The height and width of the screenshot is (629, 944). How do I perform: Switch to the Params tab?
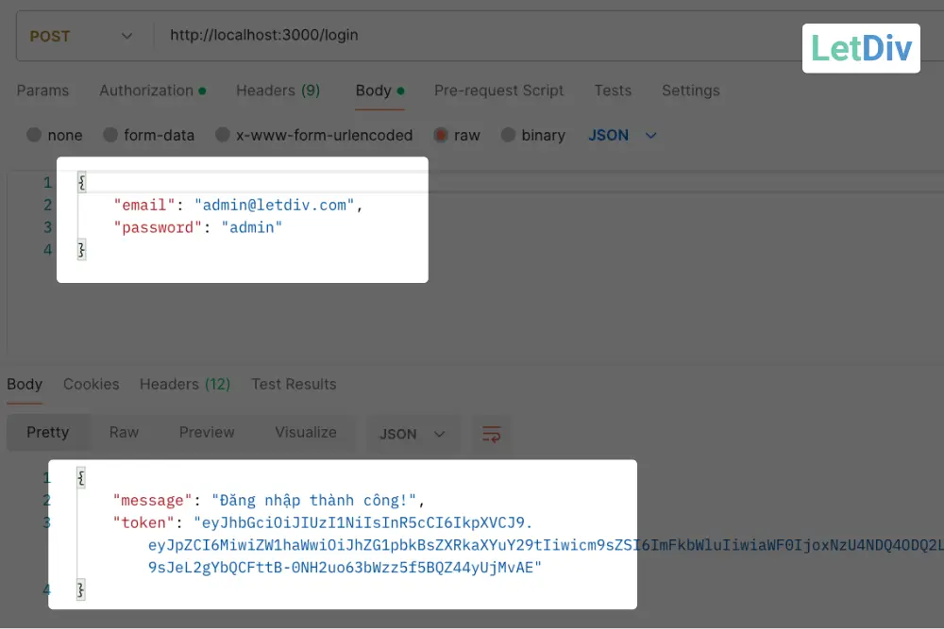[42, 91]
